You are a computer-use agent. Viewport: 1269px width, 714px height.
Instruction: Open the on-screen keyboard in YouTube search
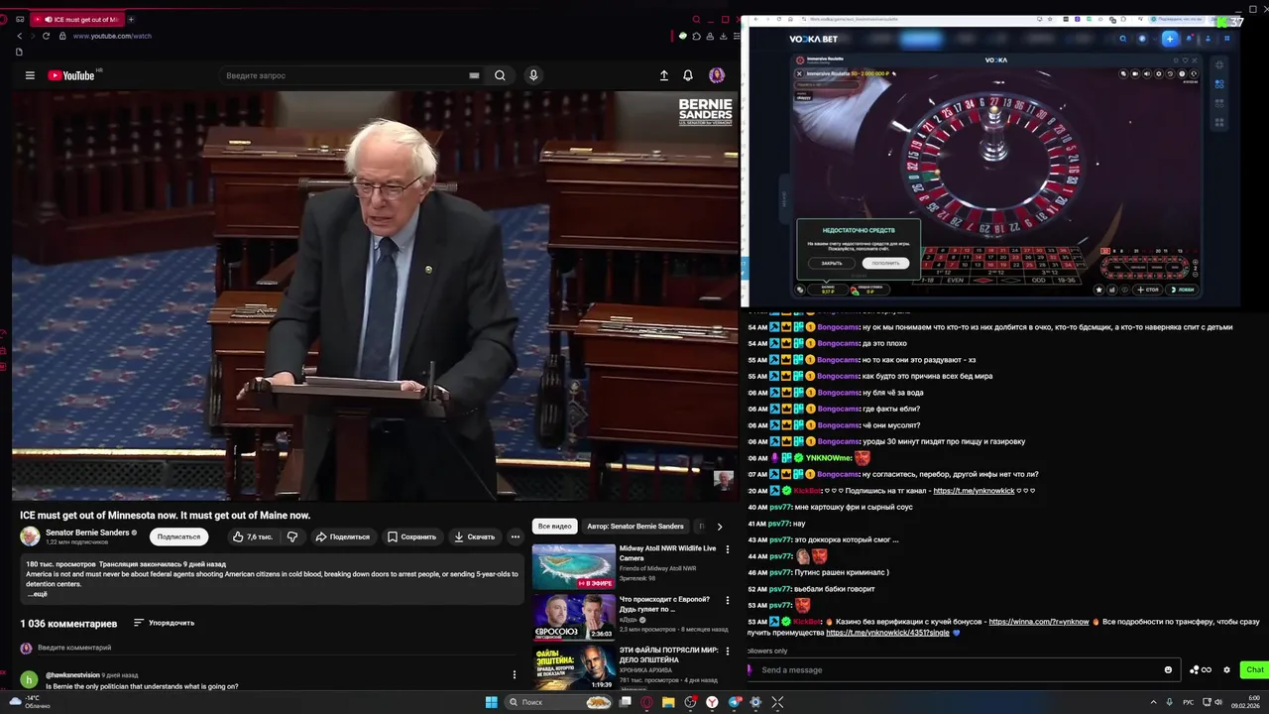(474, 75)
